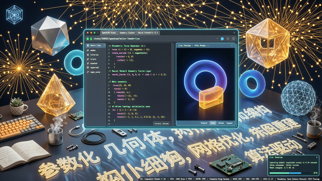
Task: Collapse the preview panel using right chevron
Action: (x=232, y=46)
